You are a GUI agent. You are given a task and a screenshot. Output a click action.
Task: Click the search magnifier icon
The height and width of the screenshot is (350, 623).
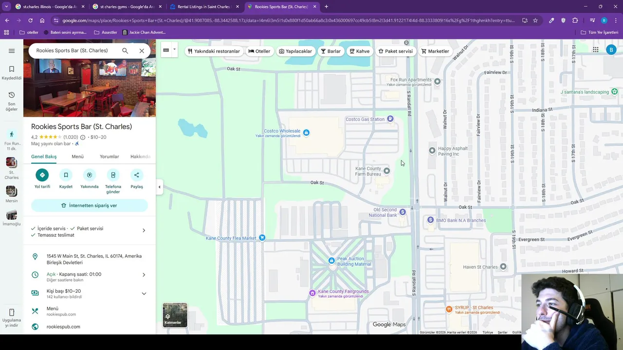[125, 51]
